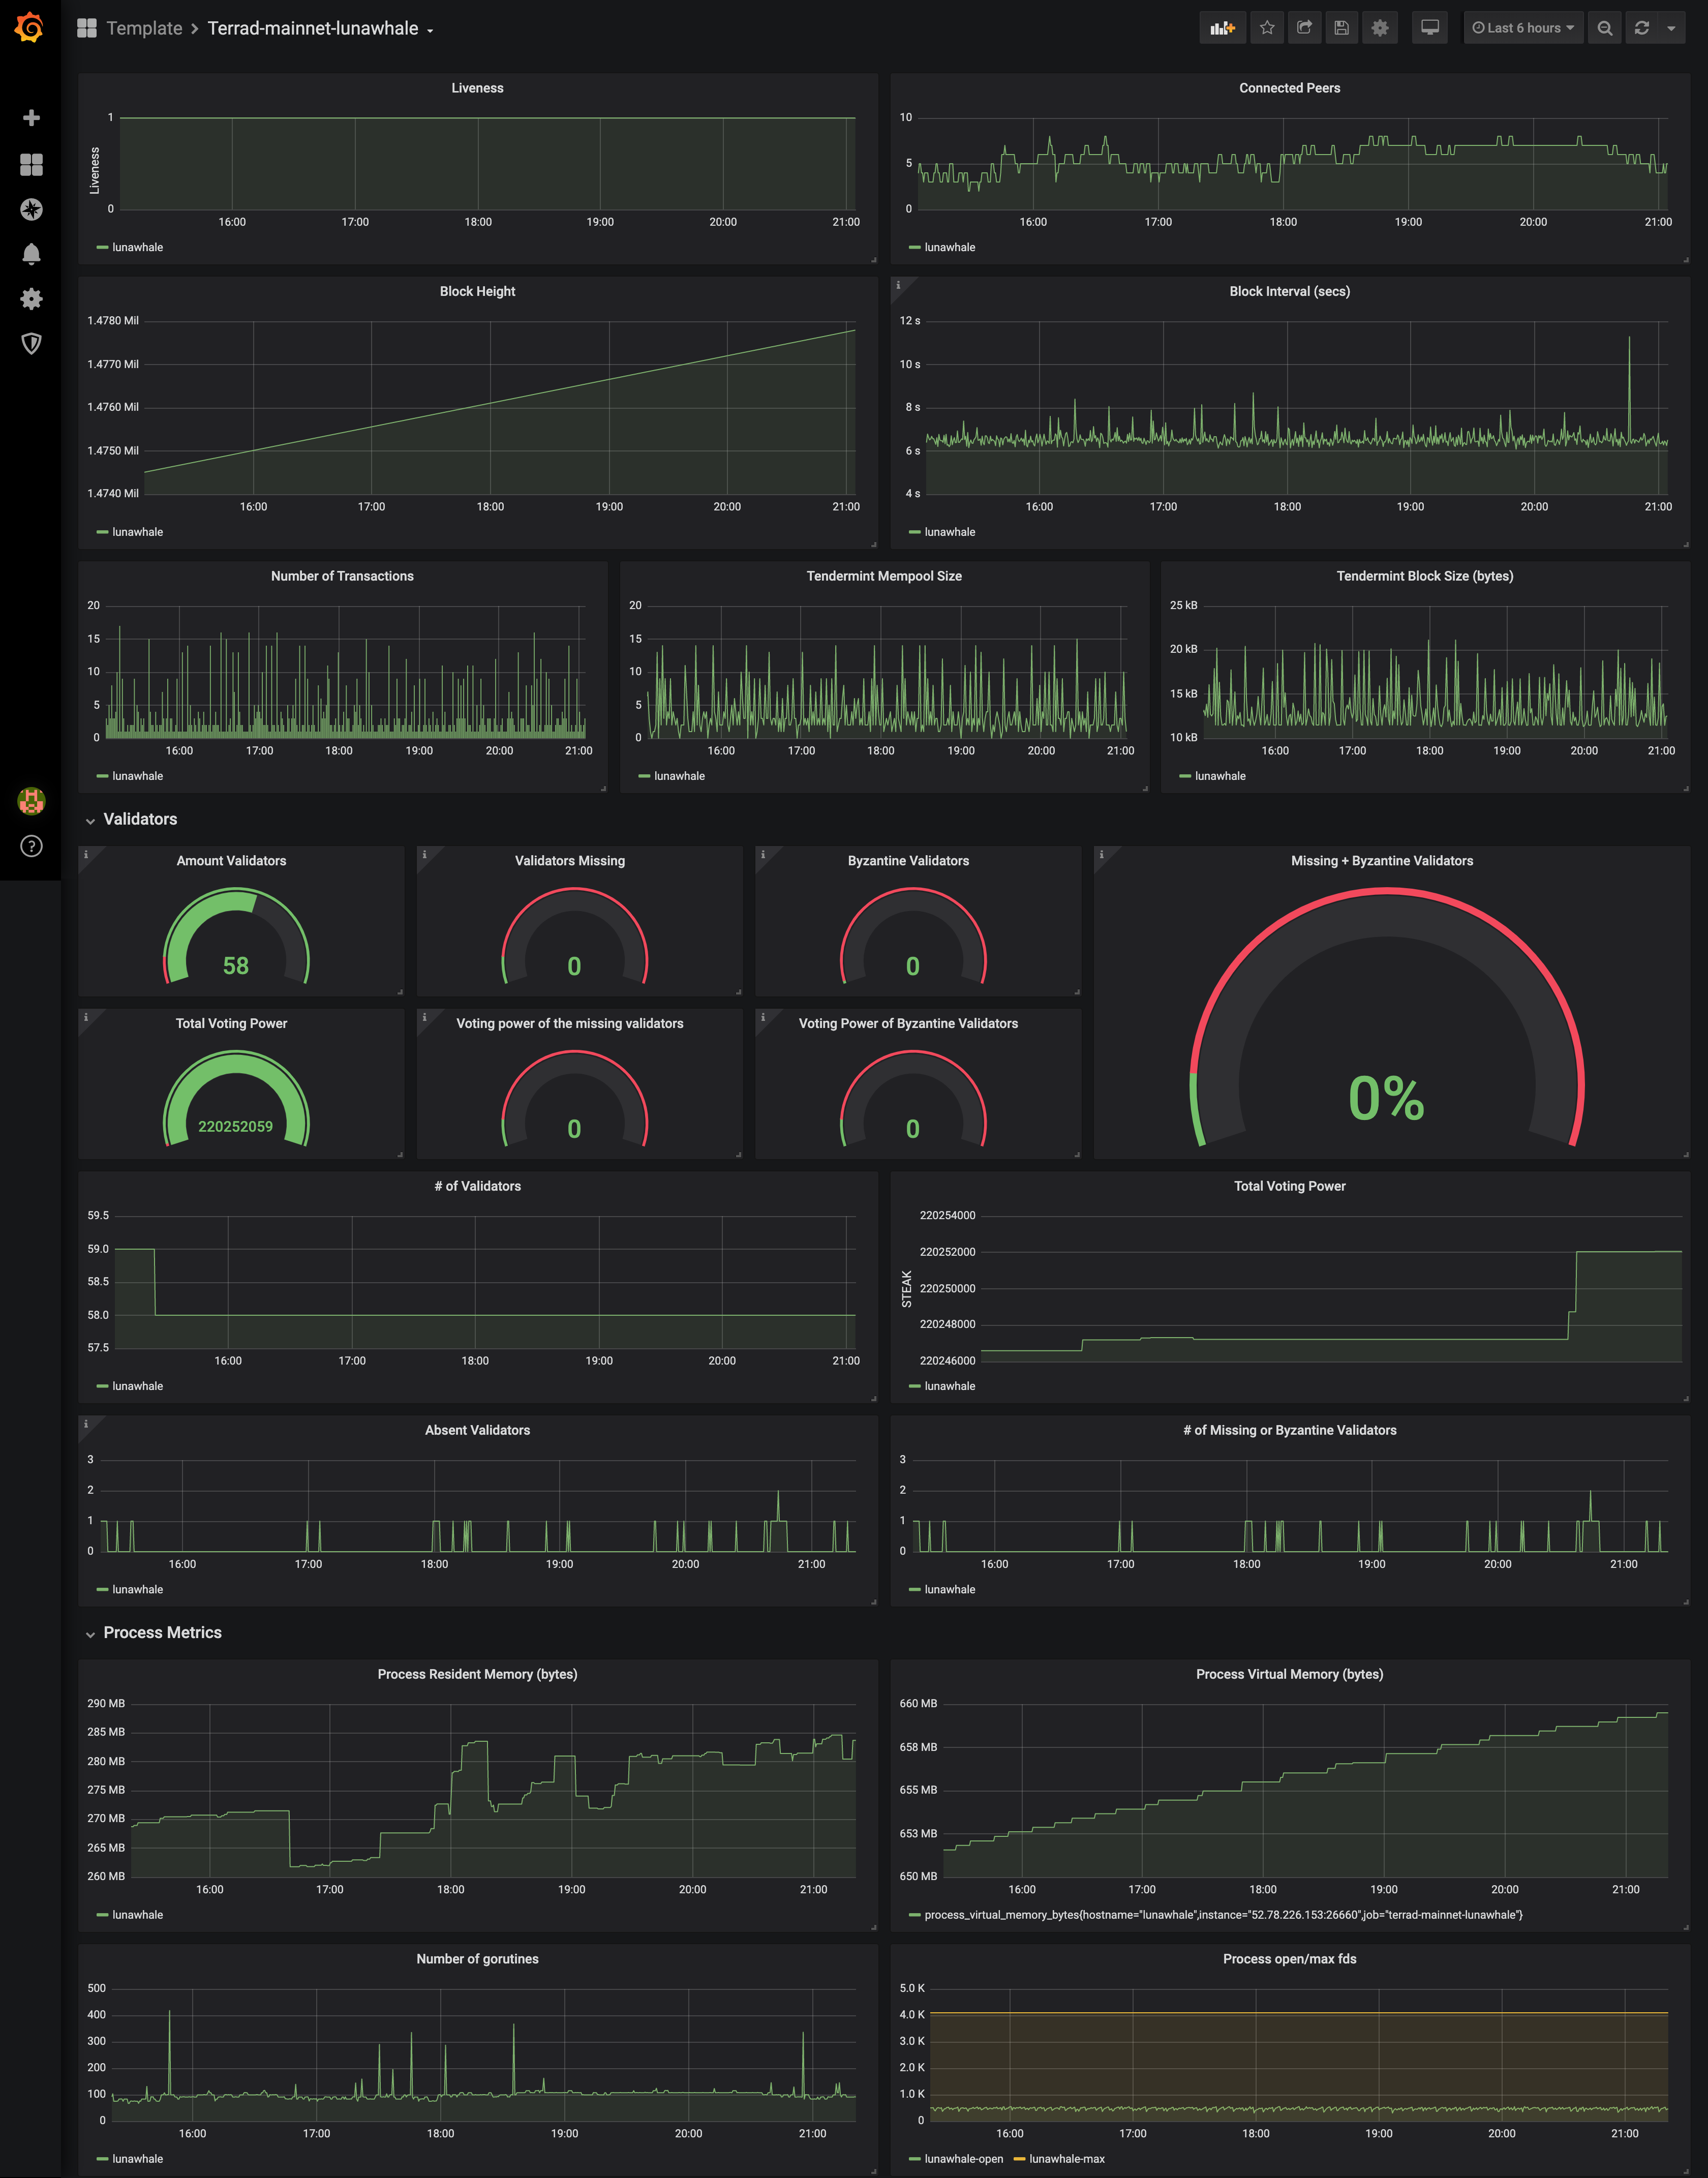Collapse the Process Metrics row
This screenshot has height=2178, width=1708.
162,1633
